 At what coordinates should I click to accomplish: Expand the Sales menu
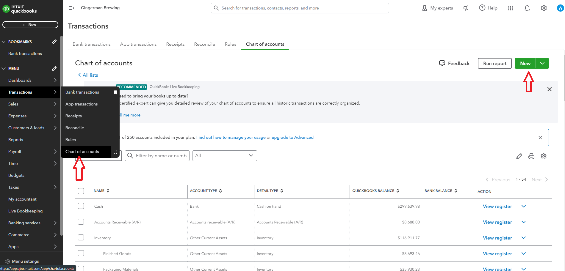55,104
